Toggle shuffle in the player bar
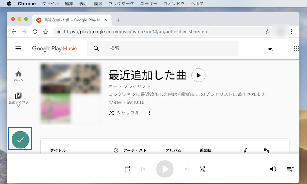Viewport: 307px width, 184px height. pos(202,169)
